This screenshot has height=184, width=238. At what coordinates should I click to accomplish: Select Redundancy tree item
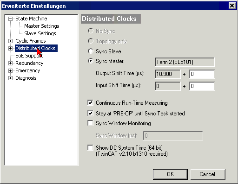[x=29, y=63]
